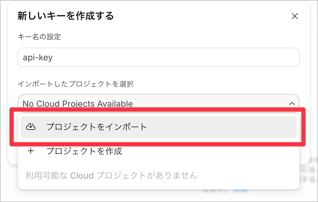Viewport: 318px width, 202px height.
Task: Click the インポートしたプロジェクトを選択 label
Action: pos(76,84)
